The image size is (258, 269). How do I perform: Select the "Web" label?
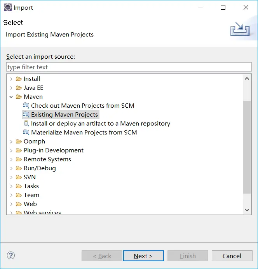point(30,204)
